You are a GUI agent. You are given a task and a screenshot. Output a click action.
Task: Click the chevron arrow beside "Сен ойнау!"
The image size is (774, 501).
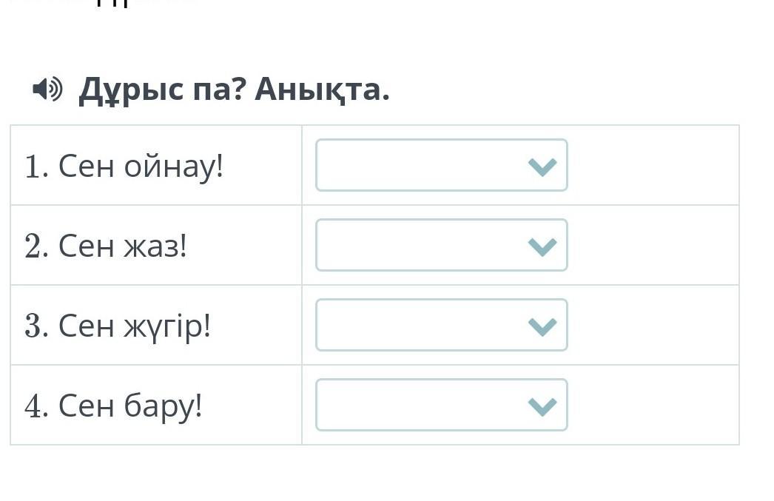point(542,167)
